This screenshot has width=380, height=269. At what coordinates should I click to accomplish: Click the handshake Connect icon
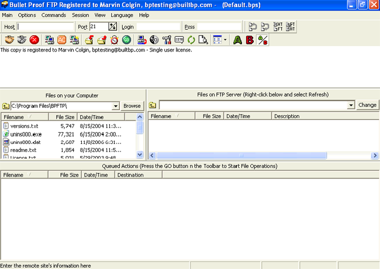[x=9, y=40]
